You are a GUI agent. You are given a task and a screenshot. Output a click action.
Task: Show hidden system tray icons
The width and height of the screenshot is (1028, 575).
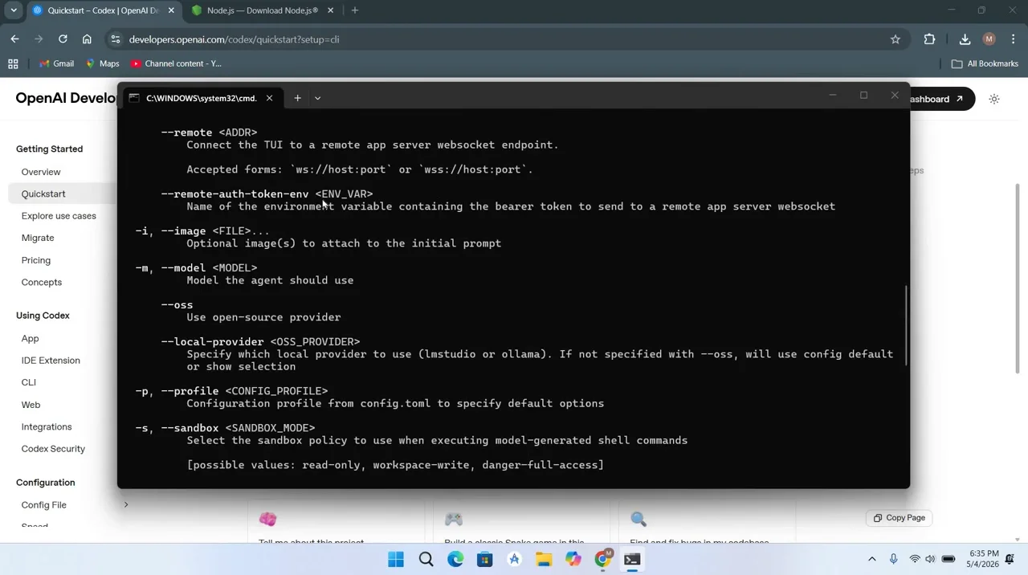click(x=872, y=559)
